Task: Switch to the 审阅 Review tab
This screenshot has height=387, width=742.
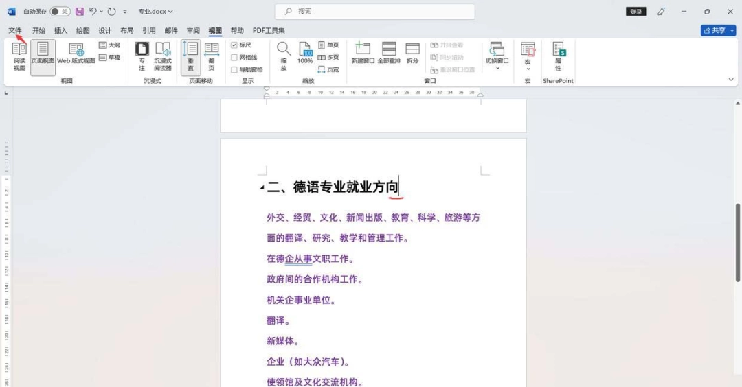Action: coord(193,30)
